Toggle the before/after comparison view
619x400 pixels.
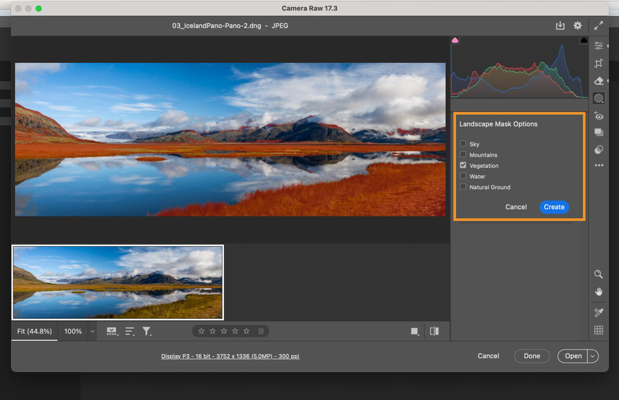(x=434, y=331)
